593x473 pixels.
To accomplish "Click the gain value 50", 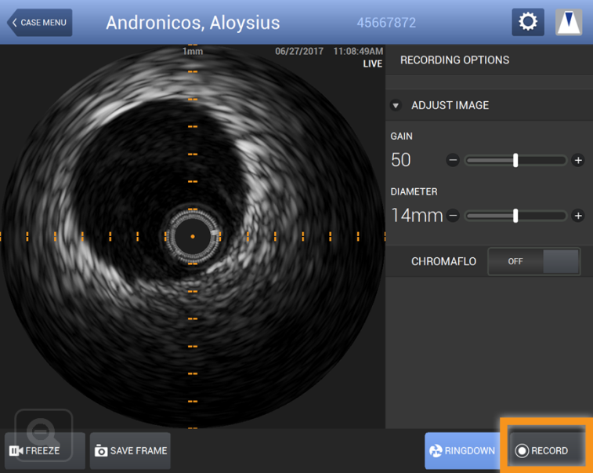I will (401, 160).
